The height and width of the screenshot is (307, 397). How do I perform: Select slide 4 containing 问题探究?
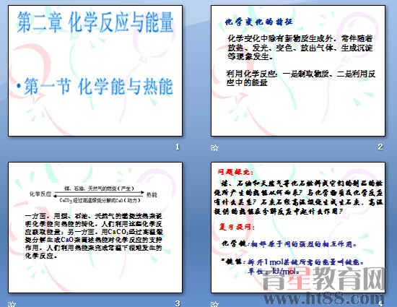click(298, 228)
